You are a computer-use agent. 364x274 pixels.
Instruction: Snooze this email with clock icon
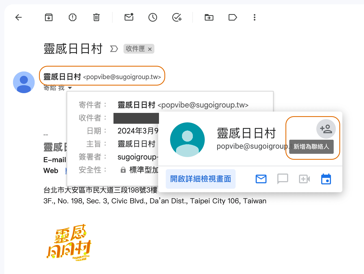pyautogui.click(x=153, y=18)
